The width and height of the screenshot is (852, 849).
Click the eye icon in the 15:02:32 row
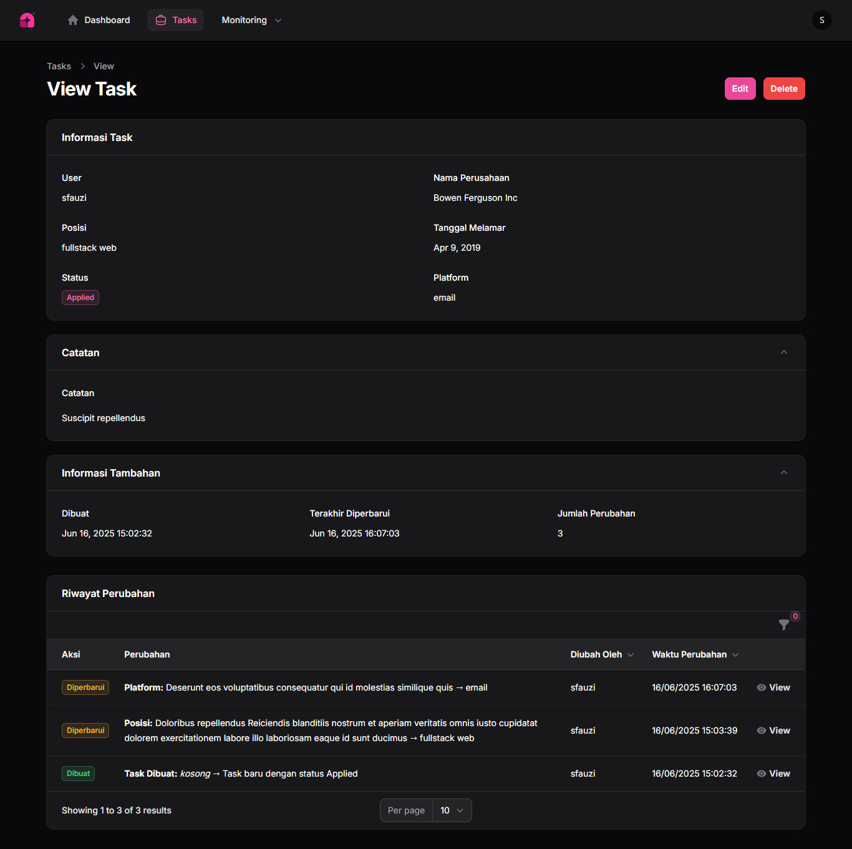(762, 774)
